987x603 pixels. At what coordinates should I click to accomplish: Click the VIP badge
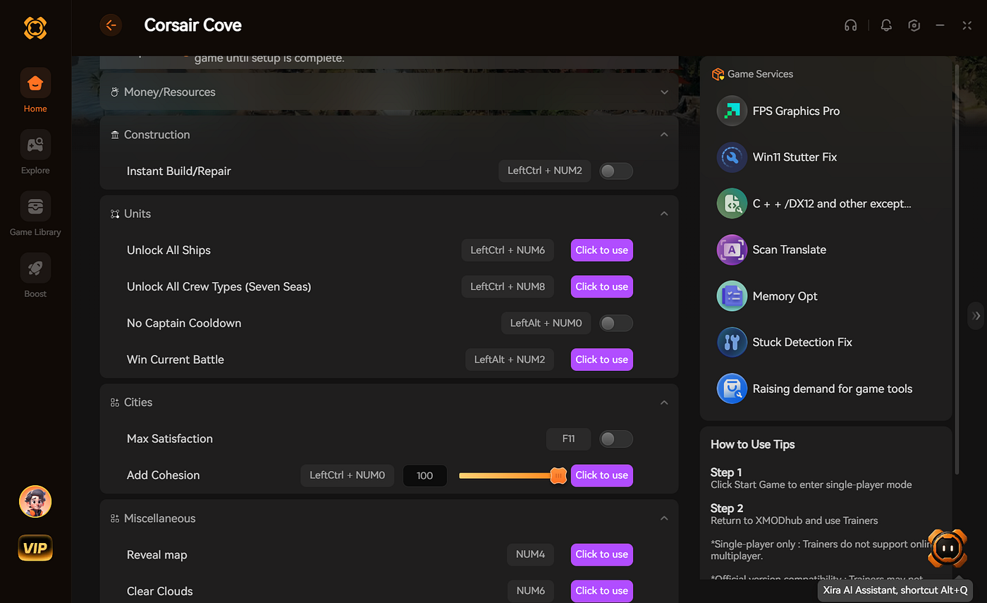(x=35, y=548)
